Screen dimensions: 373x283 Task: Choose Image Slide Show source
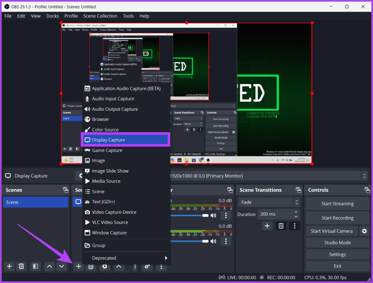point(126,171)
